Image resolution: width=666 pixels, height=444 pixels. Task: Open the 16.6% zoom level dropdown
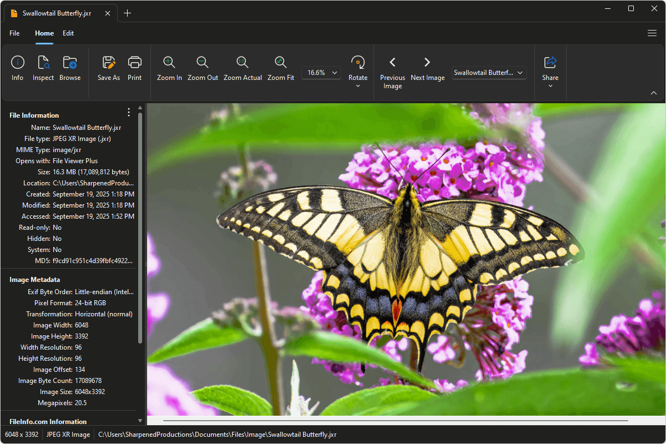321,73
